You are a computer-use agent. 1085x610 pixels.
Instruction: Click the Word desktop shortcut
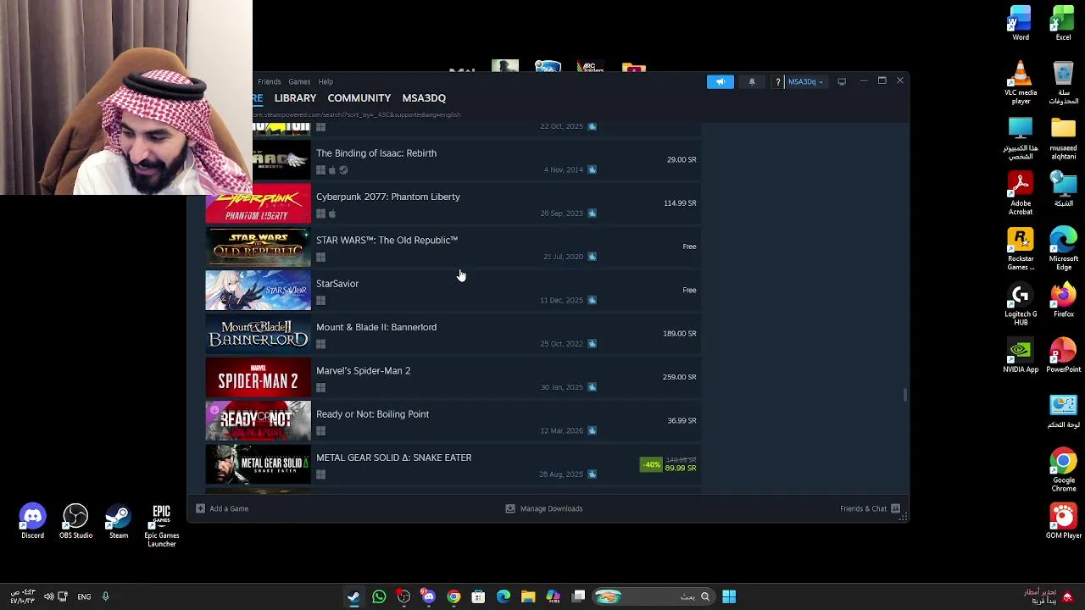coord(1021,24)
